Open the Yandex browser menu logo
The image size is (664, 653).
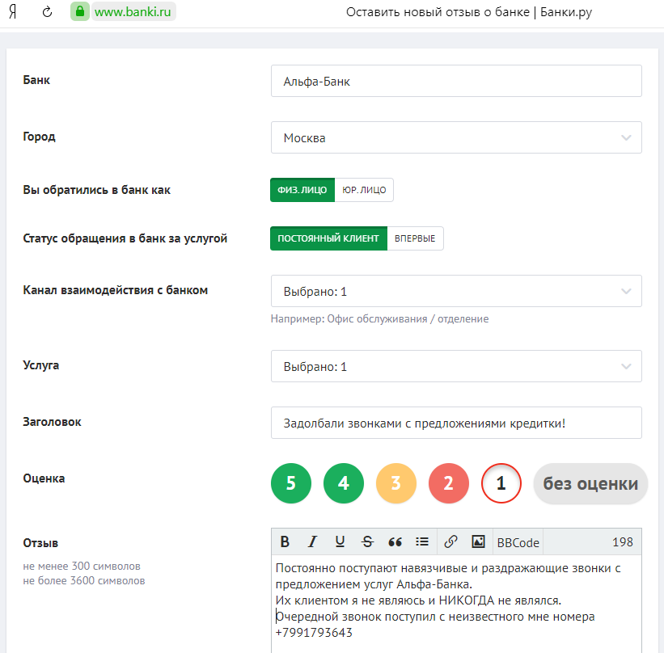[12, 12]
